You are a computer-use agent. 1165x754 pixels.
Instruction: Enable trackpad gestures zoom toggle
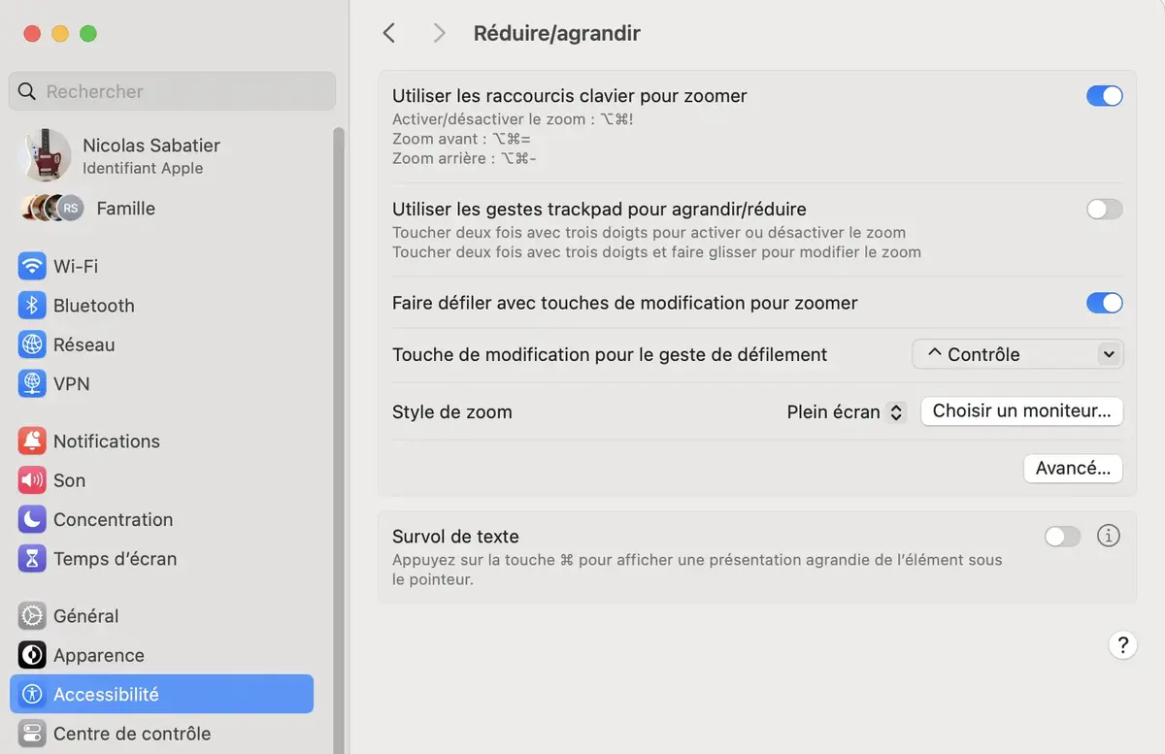(1104, 210)
